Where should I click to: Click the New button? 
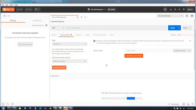coord(7,9)
